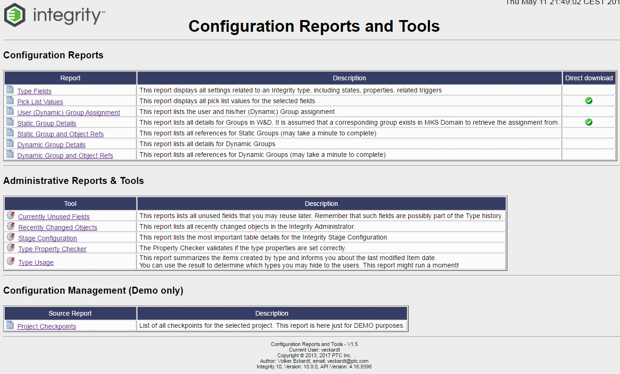Viewport: 620px width, 374px height.
Task: Click the Direct download column header
Action: click(589, 78)
